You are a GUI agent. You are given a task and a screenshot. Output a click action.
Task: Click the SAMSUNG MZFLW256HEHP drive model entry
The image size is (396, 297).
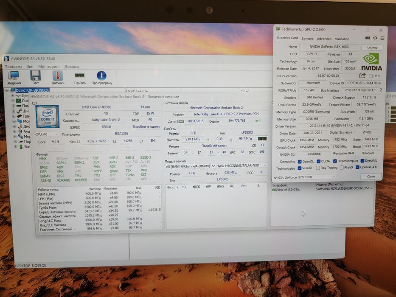click(x=345, y=189)
